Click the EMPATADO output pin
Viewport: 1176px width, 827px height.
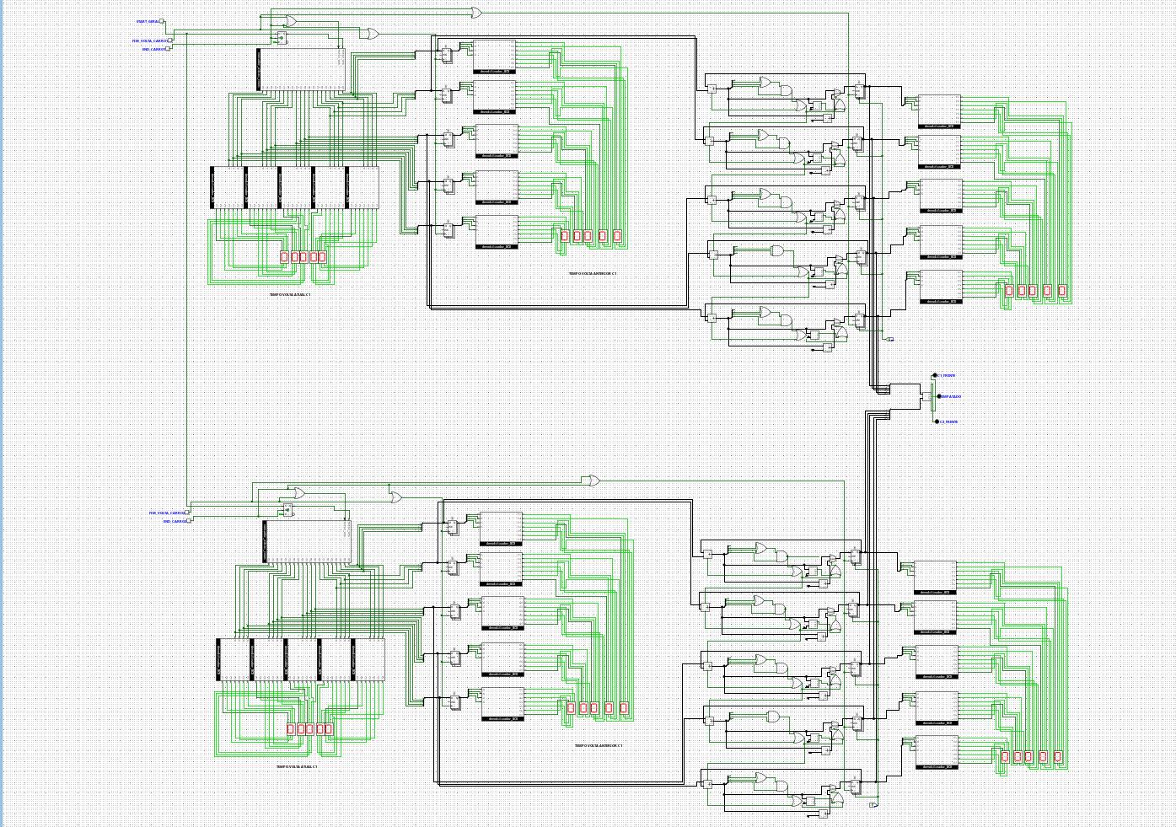939,396
